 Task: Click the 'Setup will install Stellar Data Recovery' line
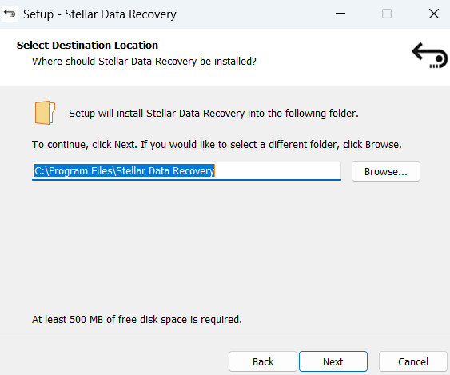213,113
